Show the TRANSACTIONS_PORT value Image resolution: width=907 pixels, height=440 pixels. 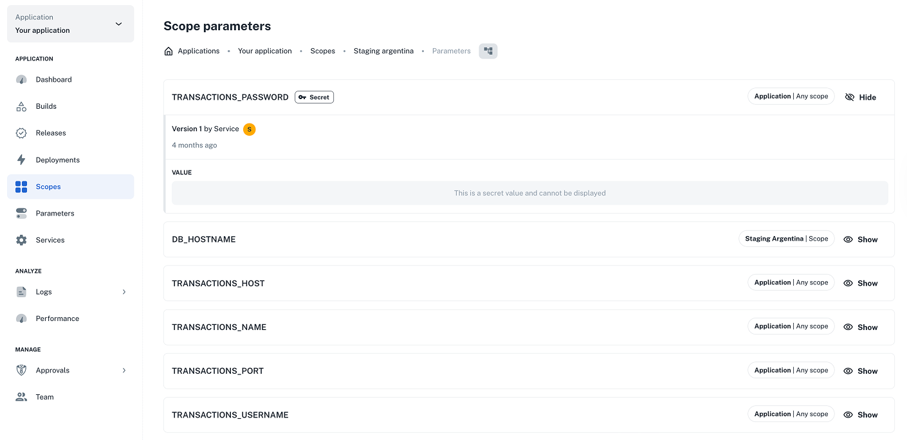(861, 371)
